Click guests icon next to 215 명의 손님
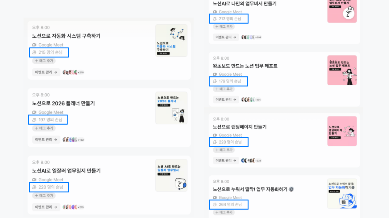This screenshot has height=218, width=389. click(34, 52)
